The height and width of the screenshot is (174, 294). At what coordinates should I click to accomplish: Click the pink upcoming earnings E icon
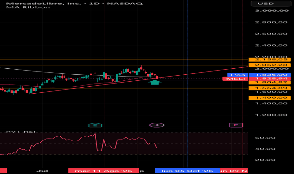point(236,125)
